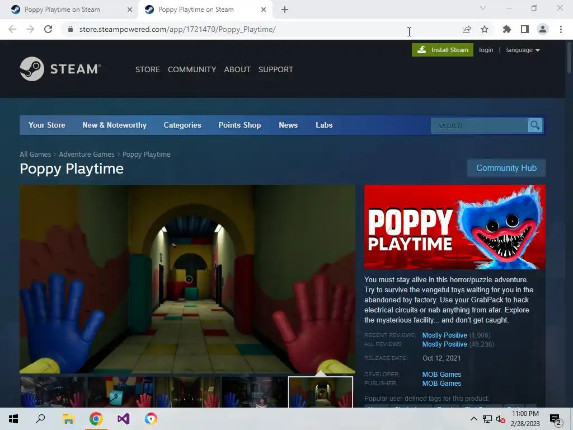Image resolution: width=573 pixels, height=430 pixels.
Task: Open the ABOUT menu
Action: [237, 69]
